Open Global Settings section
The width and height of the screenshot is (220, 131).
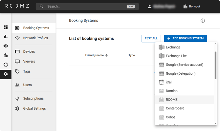click(34, 108)
